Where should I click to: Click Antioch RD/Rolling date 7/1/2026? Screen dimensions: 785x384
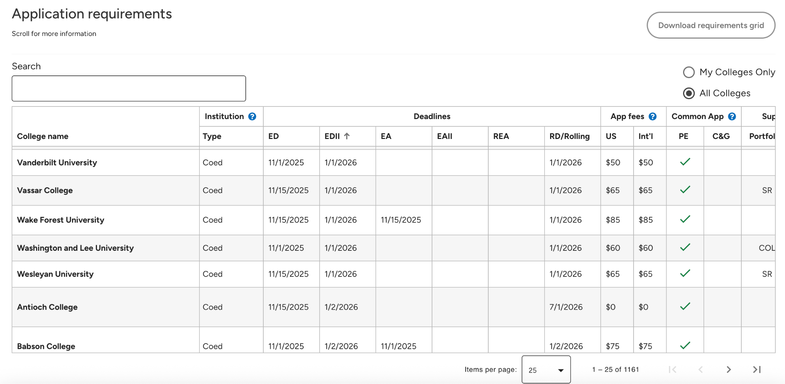point(566,307)
